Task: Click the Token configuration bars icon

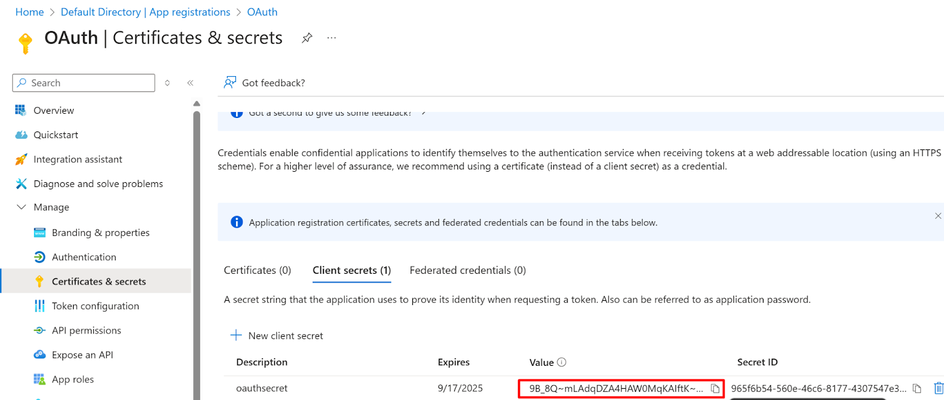Action: pyautogui.click(x=40, y=306)
